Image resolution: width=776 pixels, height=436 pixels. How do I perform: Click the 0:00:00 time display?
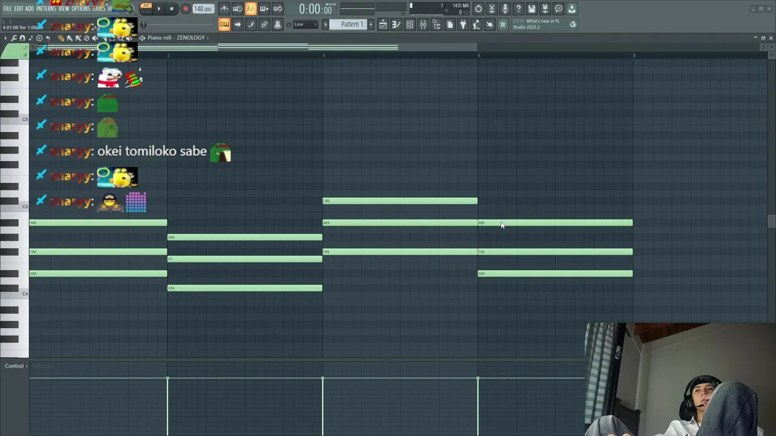315,9
